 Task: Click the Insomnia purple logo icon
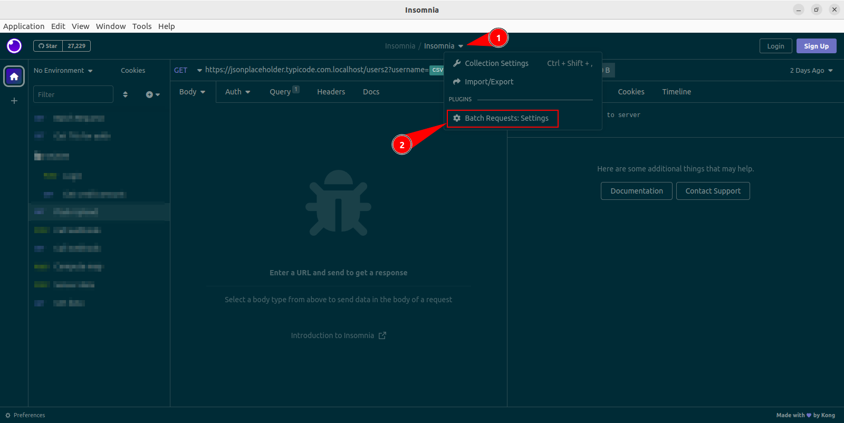pyautogui.click(x=14, y=46)
